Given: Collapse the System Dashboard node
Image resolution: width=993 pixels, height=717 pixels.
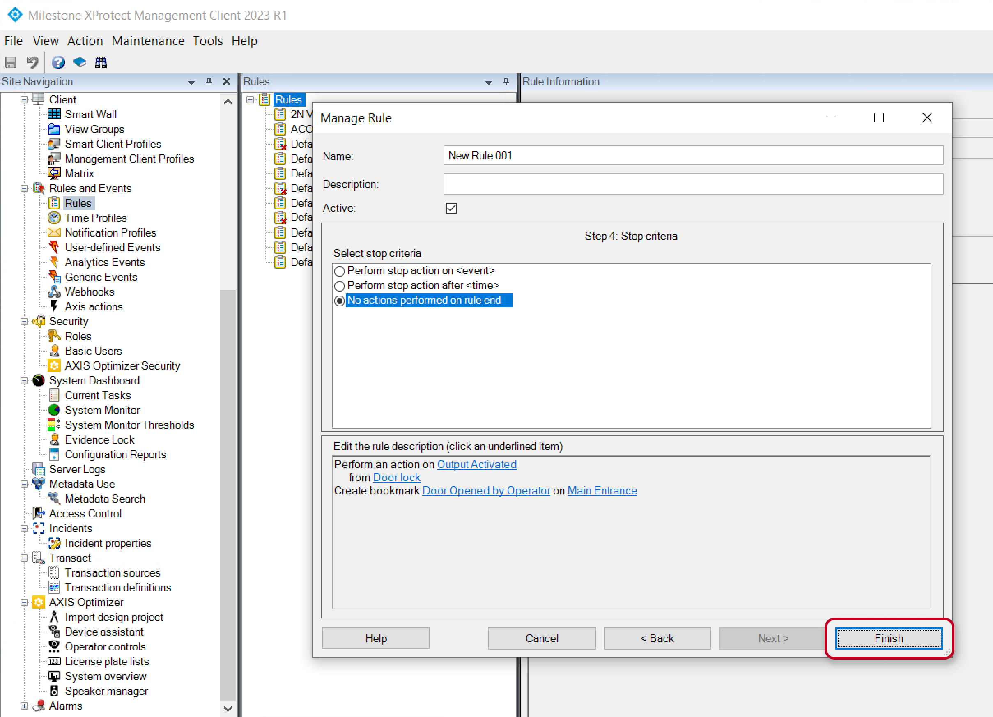Looking at the screenshot, I should tap(24, 381).
